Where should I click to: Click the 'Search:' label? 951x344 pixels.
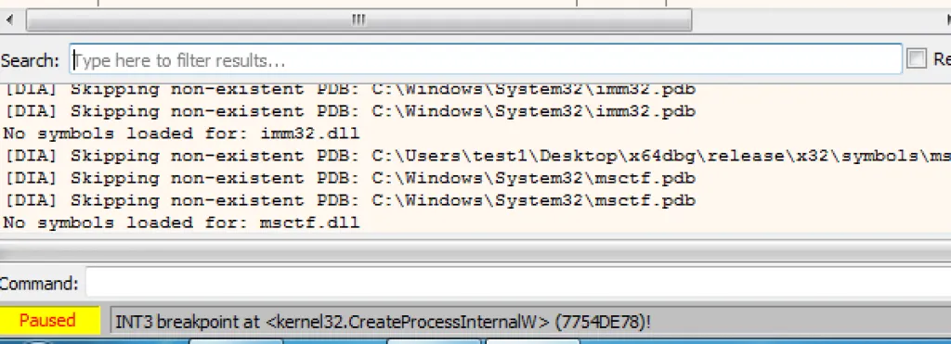coord(31,60)
